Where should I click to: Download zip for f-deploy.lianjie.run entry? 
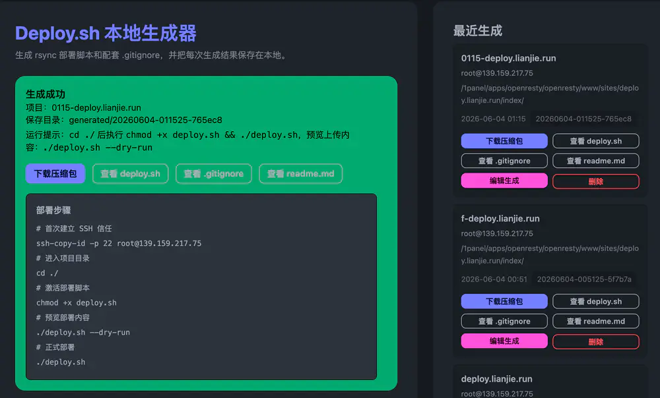(504, 301)
